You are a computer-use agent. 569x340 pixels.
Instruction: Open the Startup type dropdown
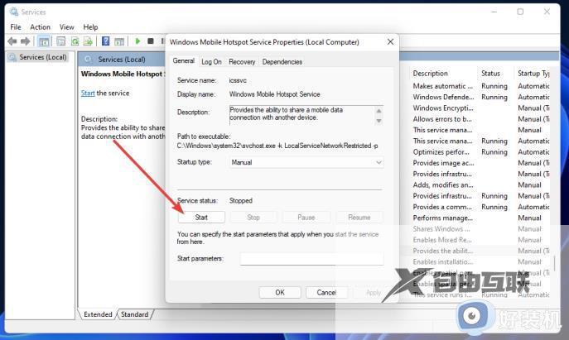coord(306,162)
